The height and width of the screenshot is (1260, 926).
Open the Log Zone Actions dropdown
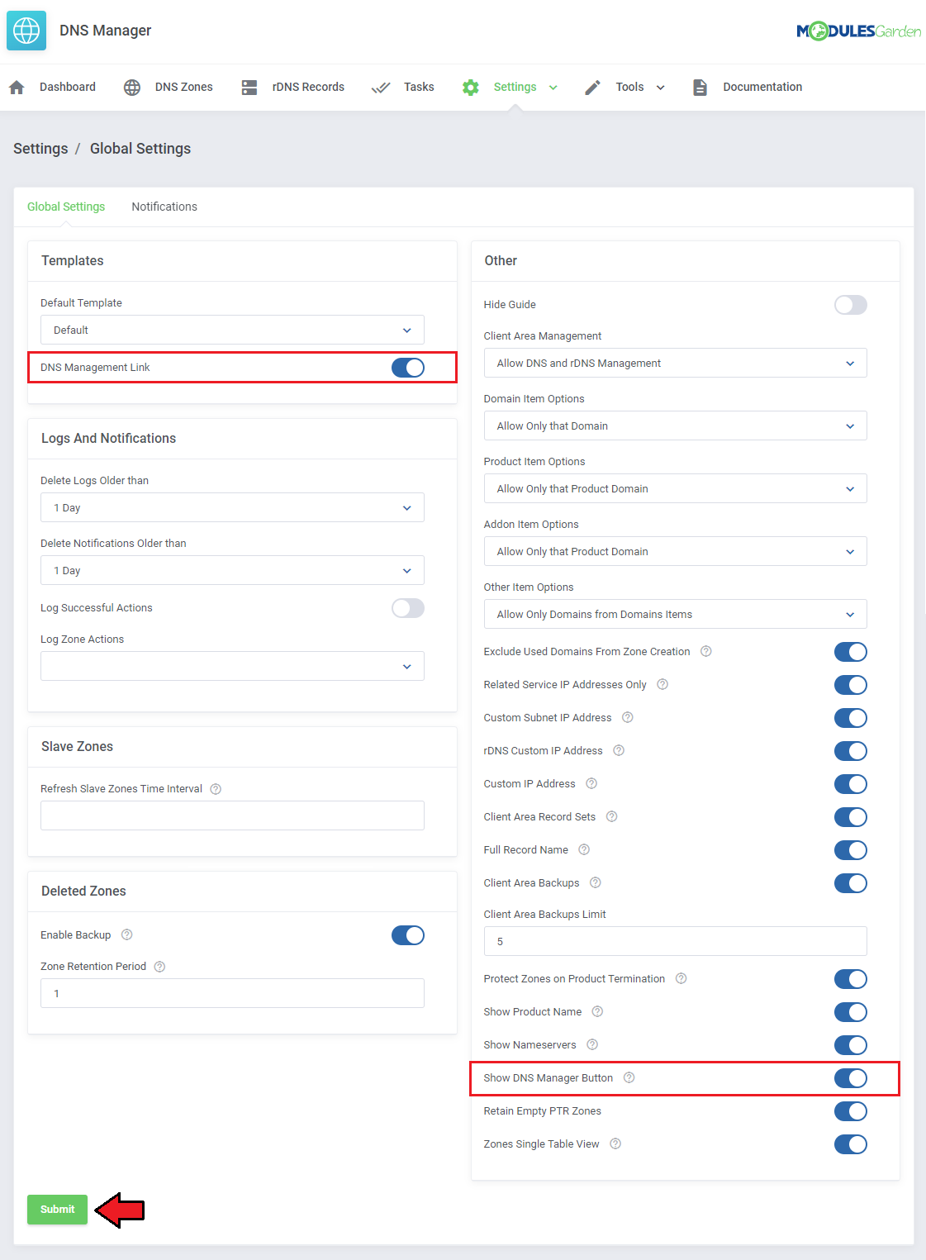(232, 666)
